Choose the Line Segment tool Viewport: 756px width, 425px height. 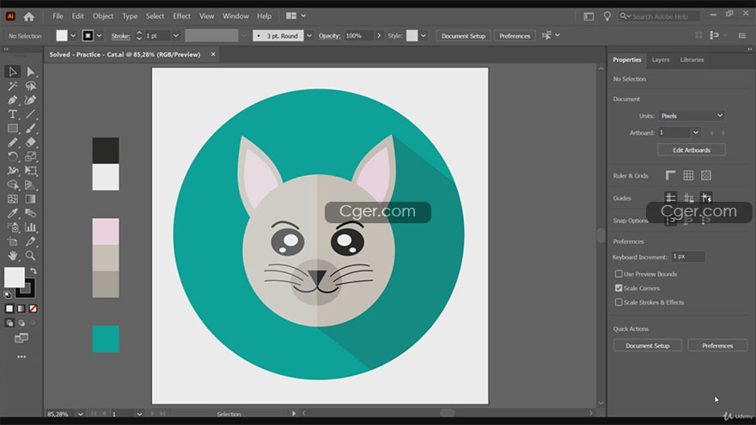point(31,114)
